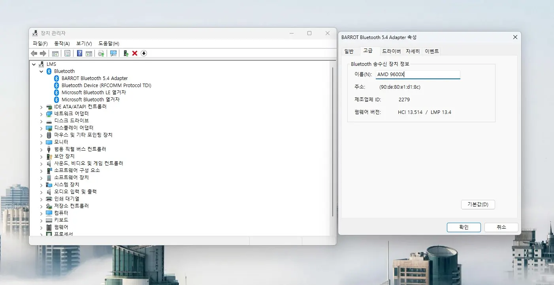
Task: Close the BARROT Bluetooth properties dialog
Action: (x=515, y=37)
